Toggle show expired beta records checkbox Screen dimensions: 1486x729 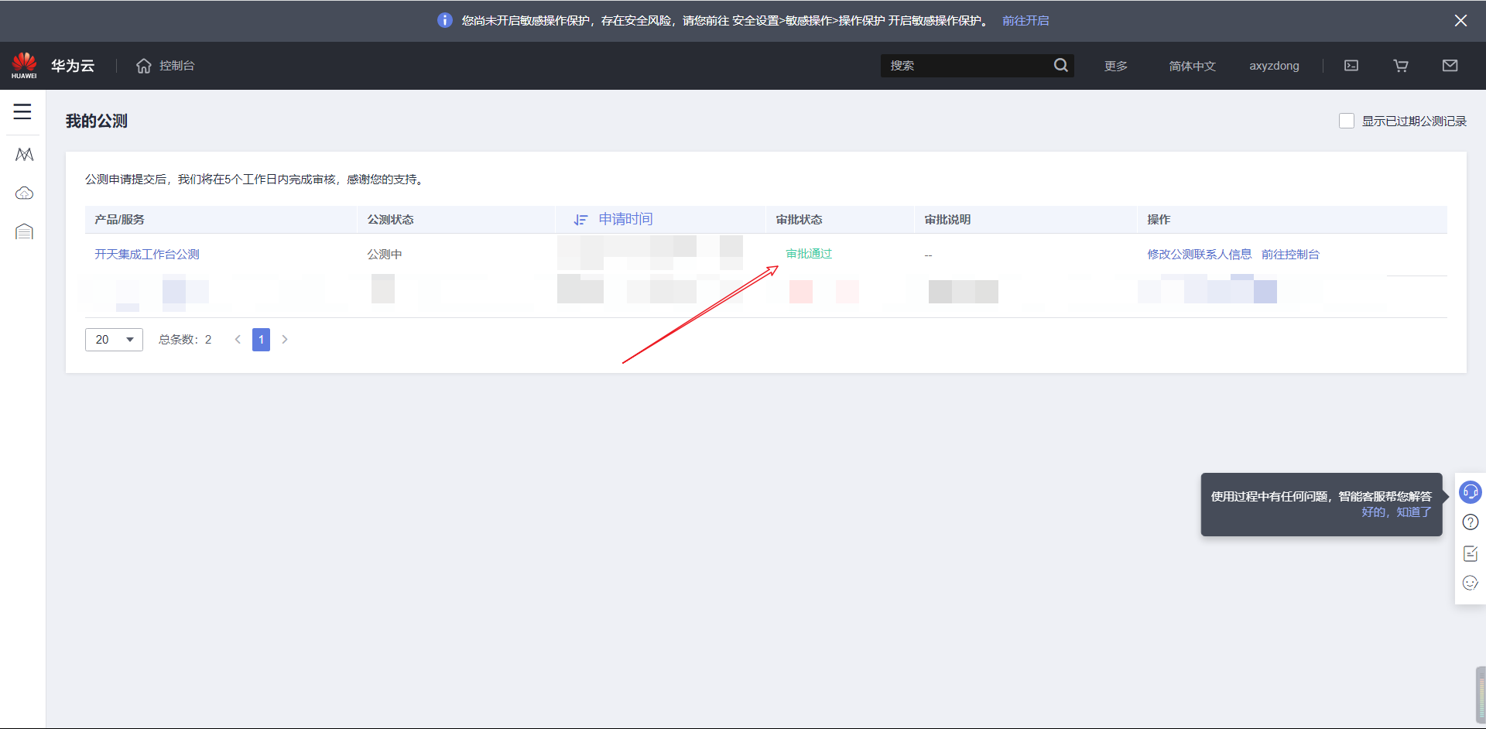(1347, 121)
